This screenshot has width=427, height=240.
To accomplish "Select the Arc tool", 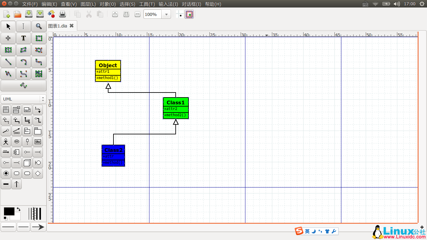I will pos(23,62).
